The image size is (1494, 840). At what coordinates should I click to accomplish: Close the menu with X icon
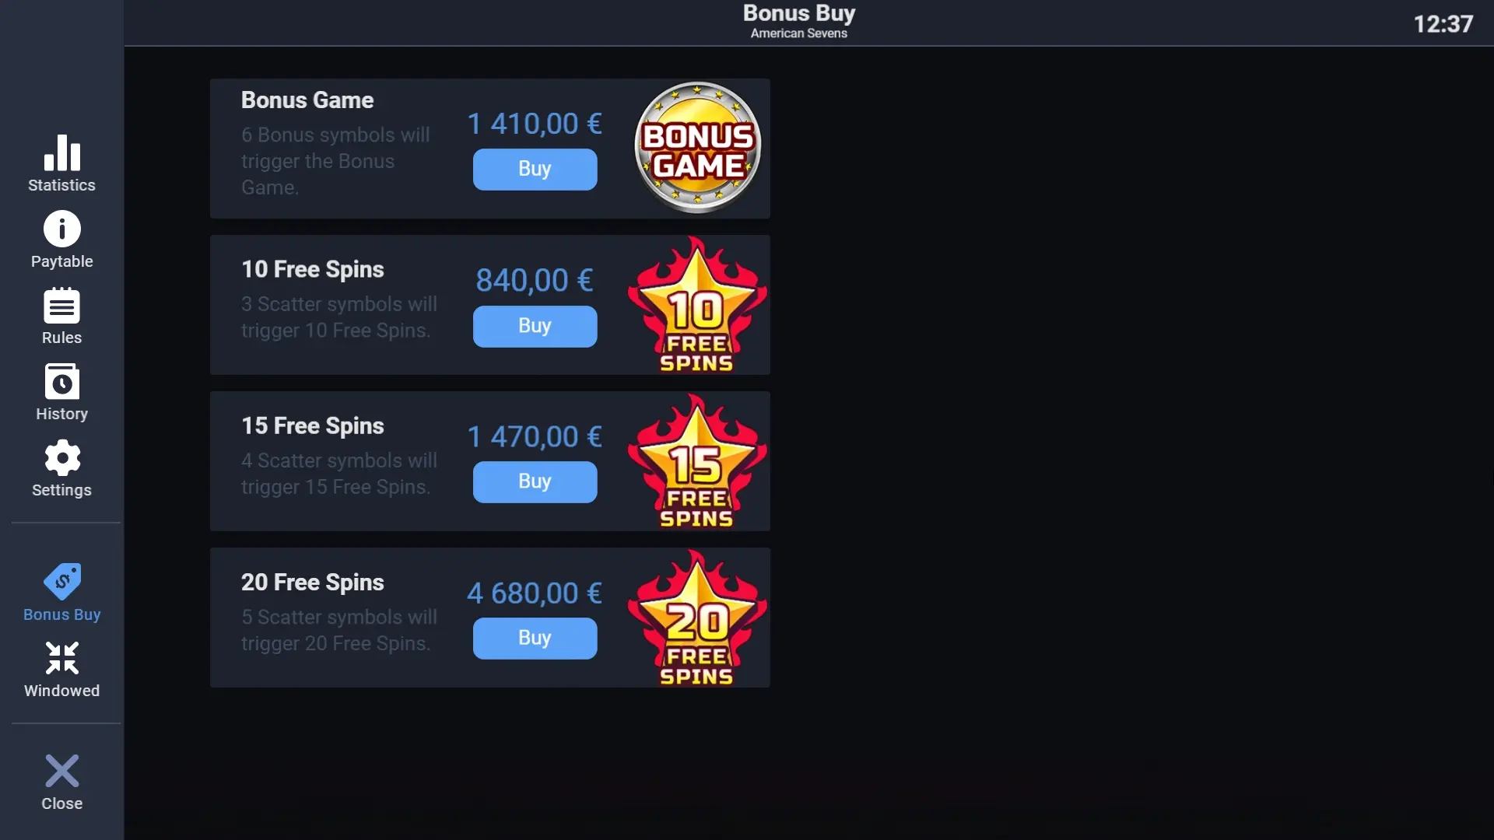pos(62,771)
